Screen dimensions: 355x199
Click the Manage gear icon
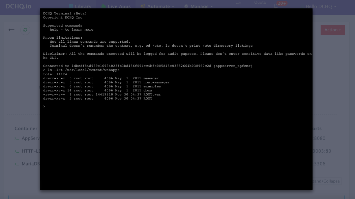(x=186, y=6)
